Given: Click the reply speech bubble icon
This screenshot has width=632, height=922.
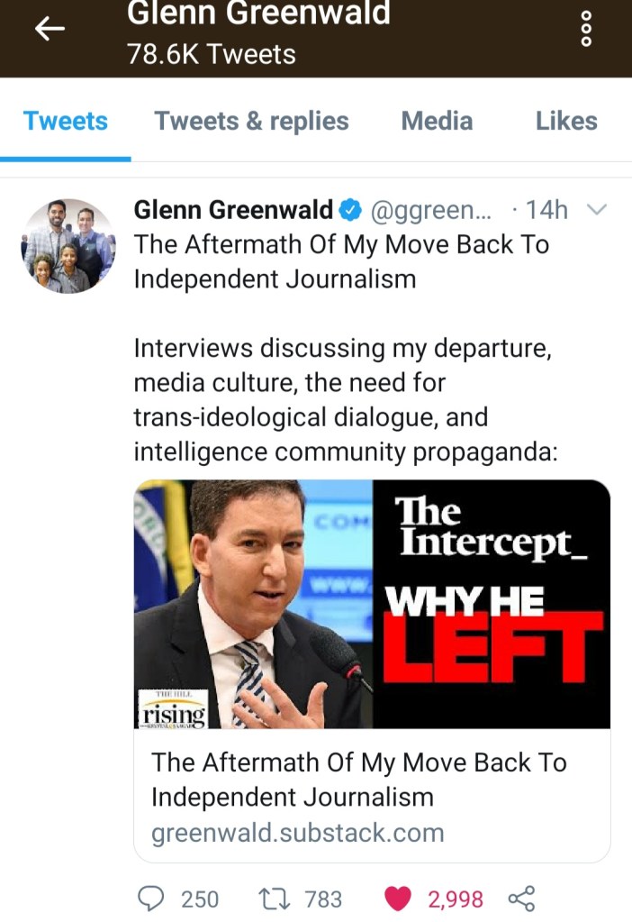Looking at the screenshot, I should [x=151, y=899].
